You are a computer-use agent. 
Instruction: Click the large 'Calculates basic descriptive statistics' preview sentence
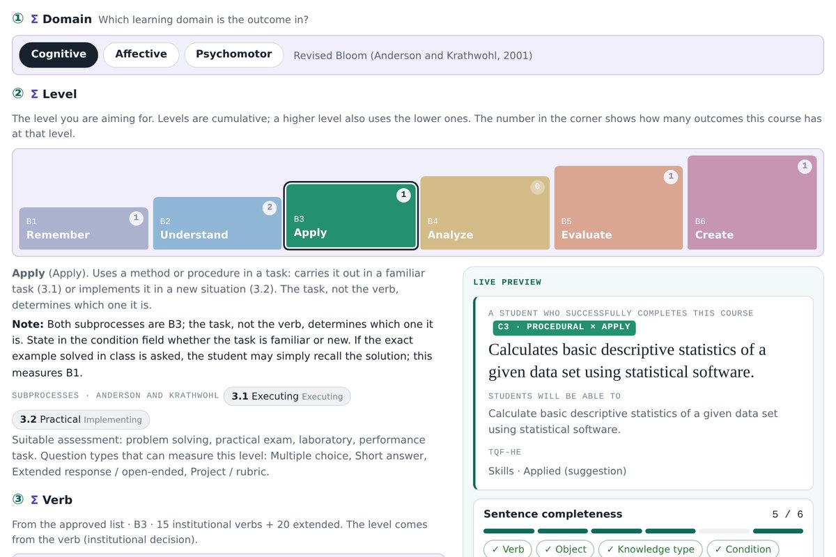(x=627, y=361)
